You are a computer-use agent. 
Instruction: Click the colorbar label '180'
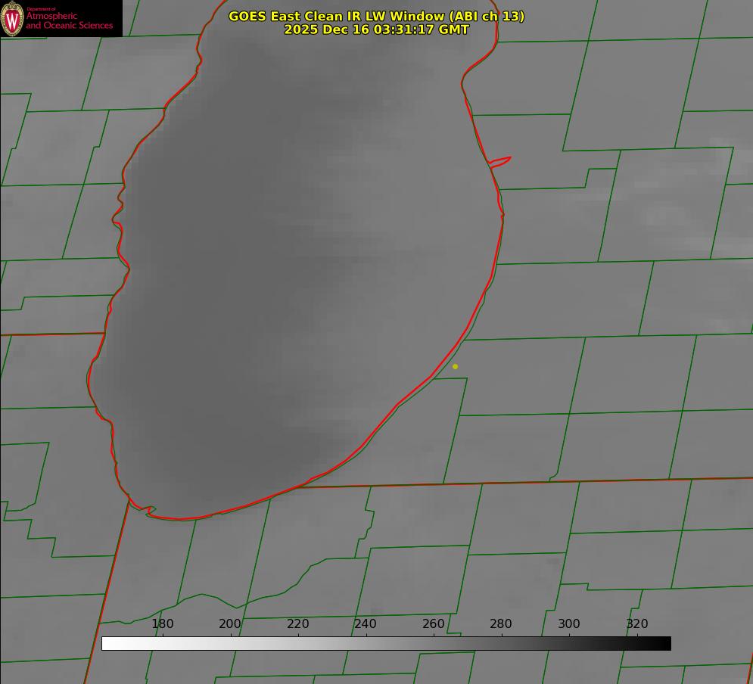tap(162, 623)
